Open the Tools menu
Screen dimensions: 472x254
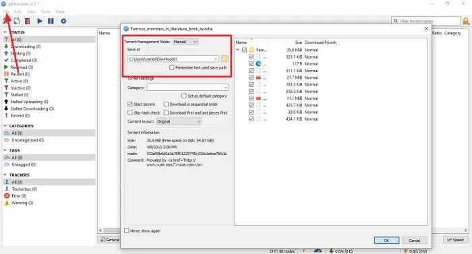click(x=45, y=11)
